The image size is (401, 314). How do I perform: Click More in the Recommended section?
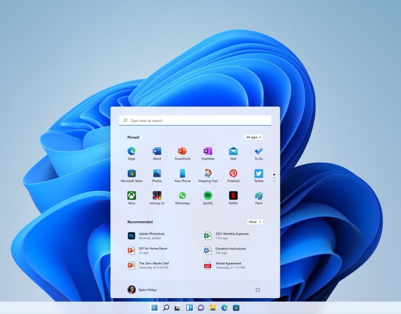coord(255,222)
